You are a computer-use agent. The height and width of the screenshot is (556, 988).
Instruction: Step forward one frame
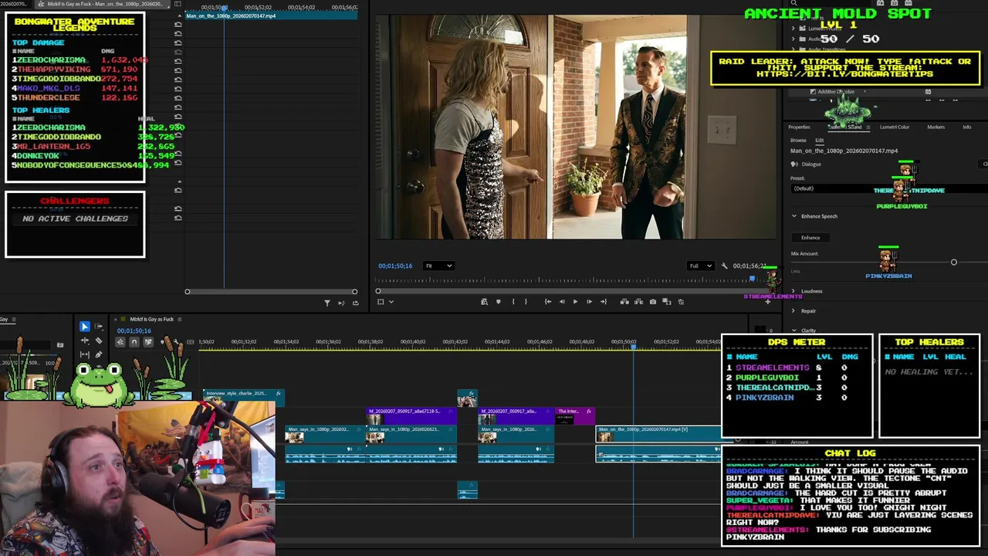coord(590,302)
